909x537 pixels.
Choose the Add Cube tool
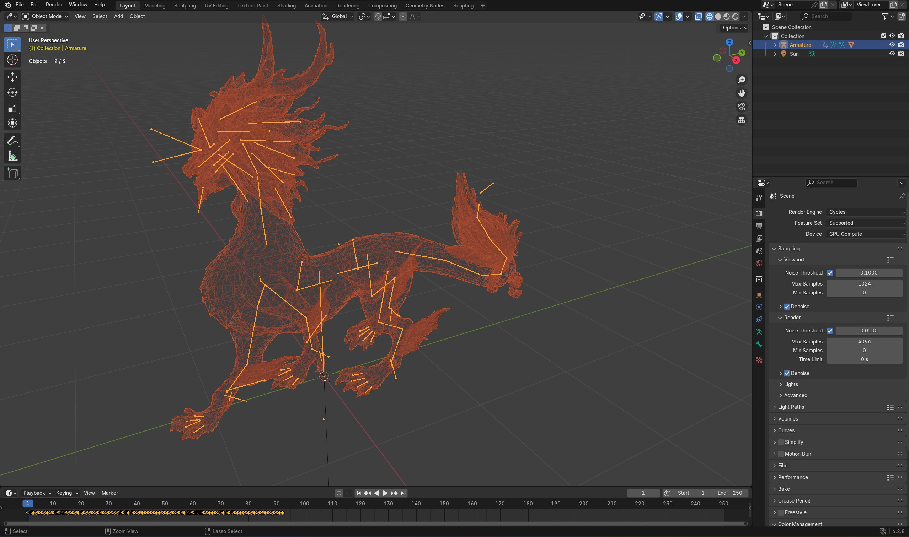click(12, 173)
